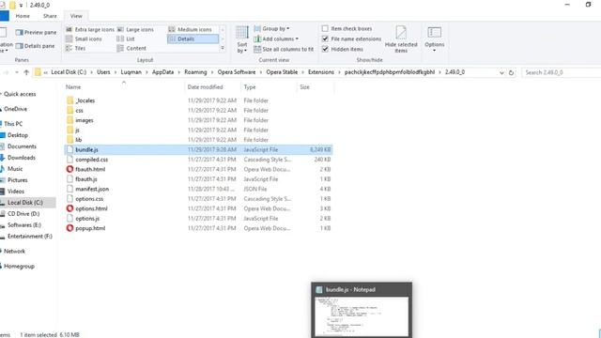Open Group by dropdown

click(x=271, y=29)
